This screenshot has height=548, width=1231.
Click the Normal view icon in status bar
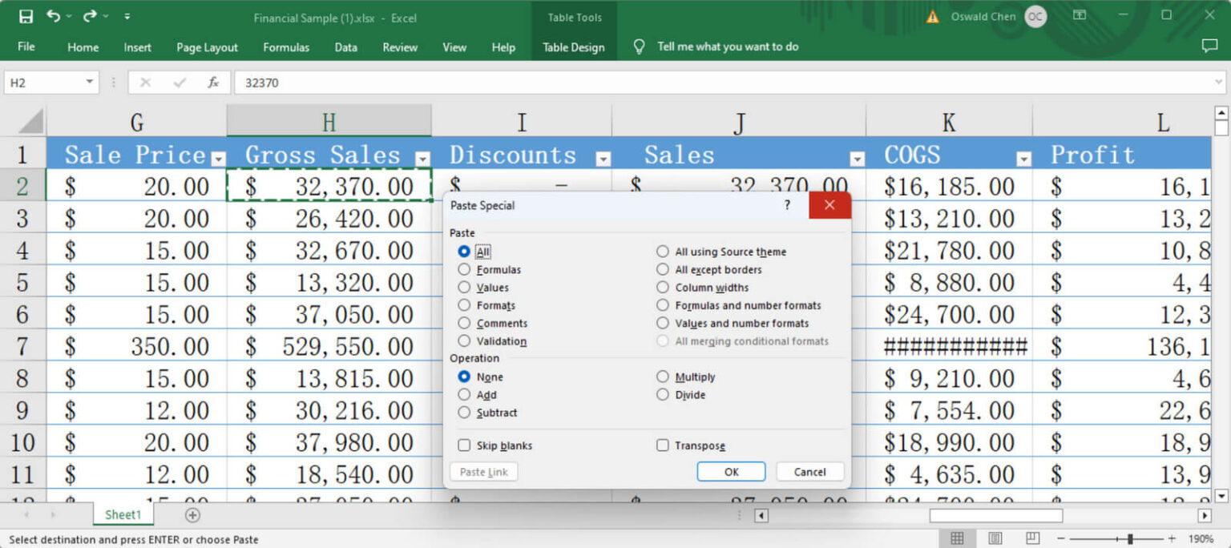click(959, 538)
